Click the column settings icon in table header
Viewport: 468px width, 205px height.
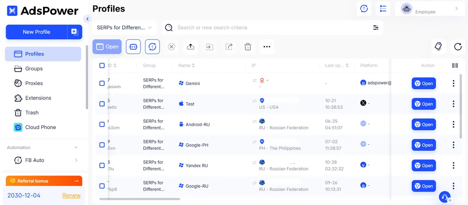[x=455, y=65]
